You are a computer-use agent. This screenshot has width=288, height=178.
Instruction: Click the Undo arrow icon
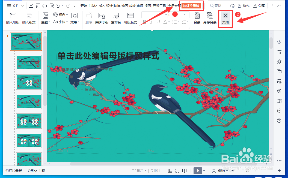(x=58, y=6)
